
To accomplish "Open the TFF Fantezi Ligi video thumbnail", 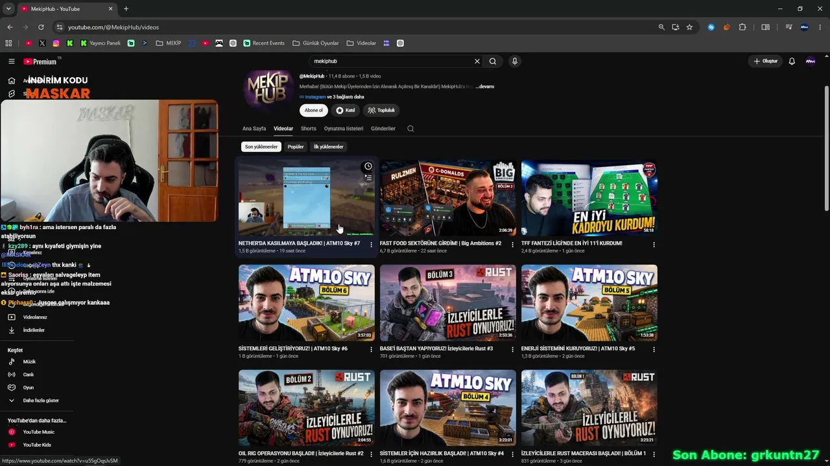I will tap(589, 198).
